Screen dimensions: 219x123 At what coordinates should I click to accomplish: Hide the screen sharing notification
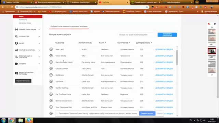point(159,113)
